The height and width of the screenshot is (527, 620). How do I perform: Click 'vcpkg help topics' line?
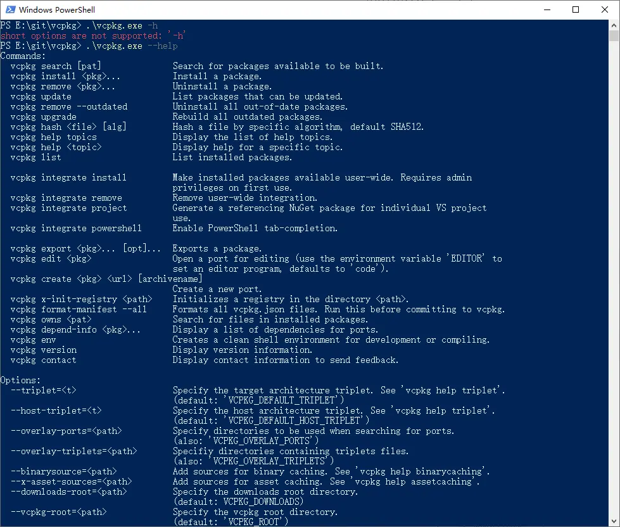[53, 137]
